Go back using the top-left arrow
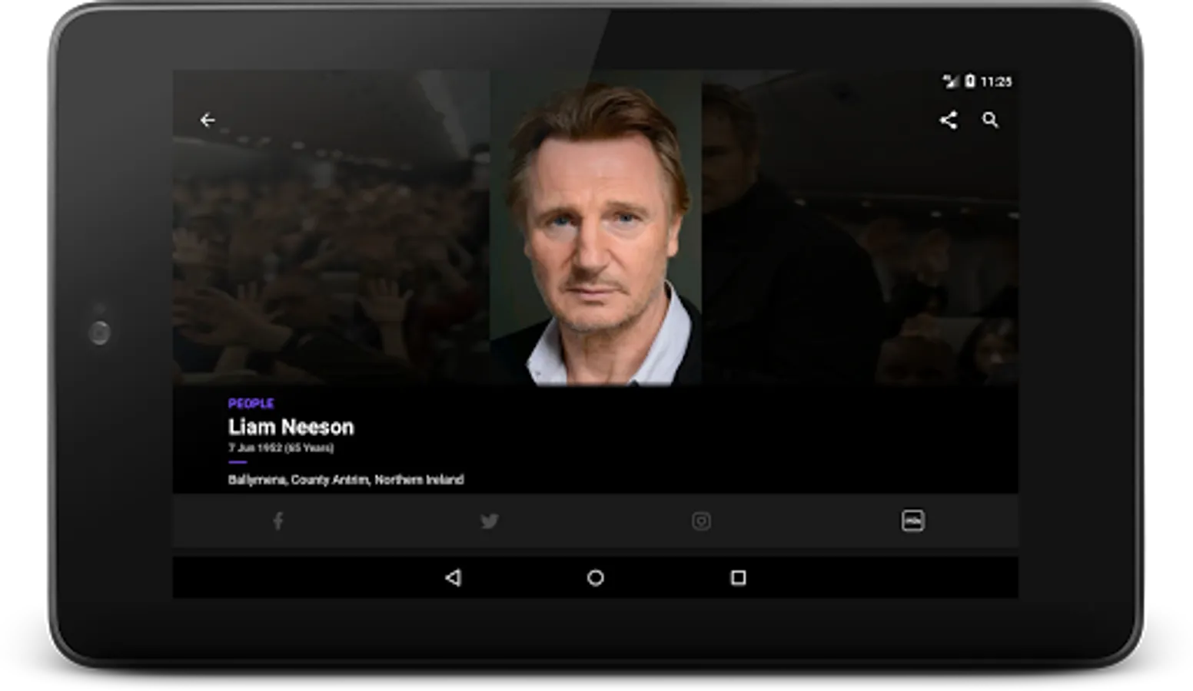1193x691 pixels. point(208,120)
